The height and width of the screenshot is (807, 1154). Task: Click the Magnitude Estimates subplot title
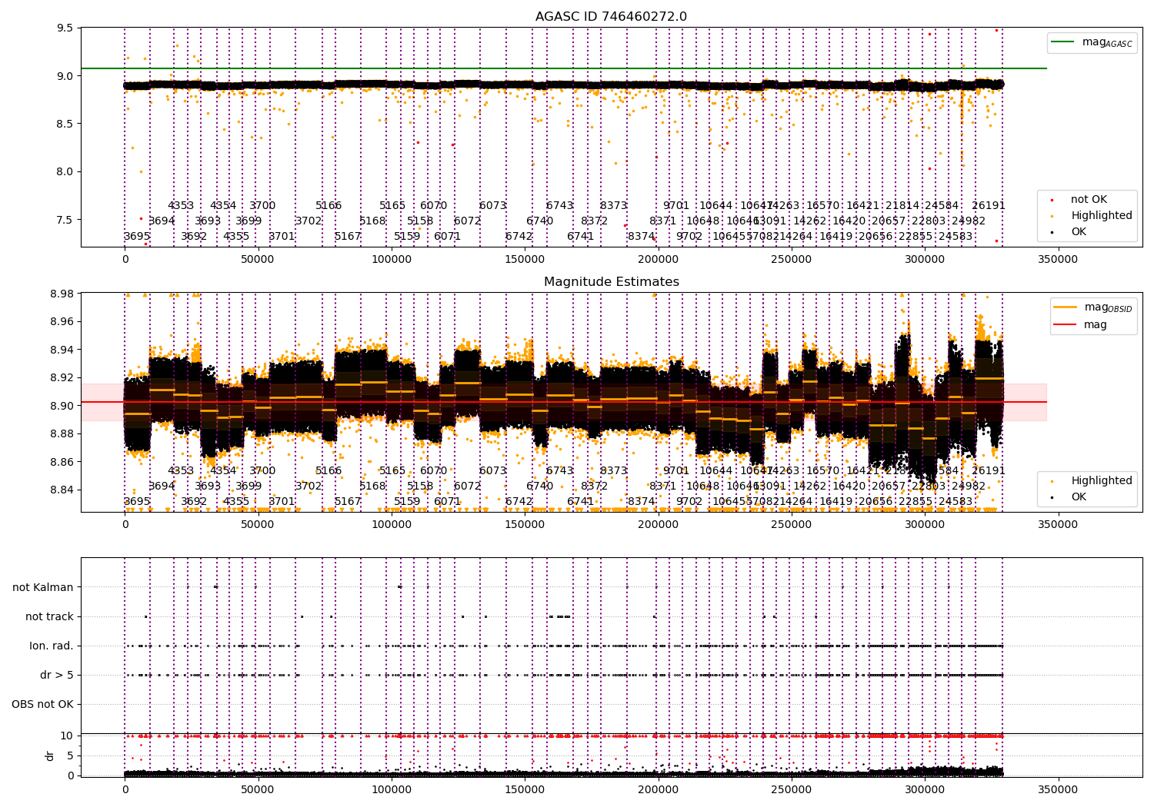click(x=611, y=282)
